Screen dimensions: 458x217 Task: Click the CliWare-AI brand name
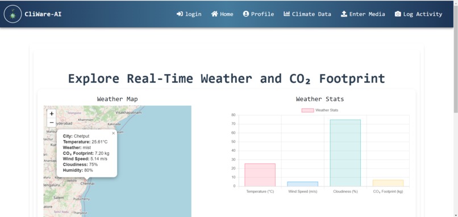pos(43,14)
